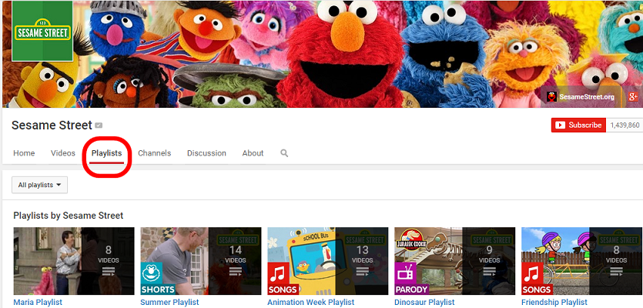Click the Songs badge on the Friendship Playlist
Screen dimensions: 643x308
click(538, 279)
